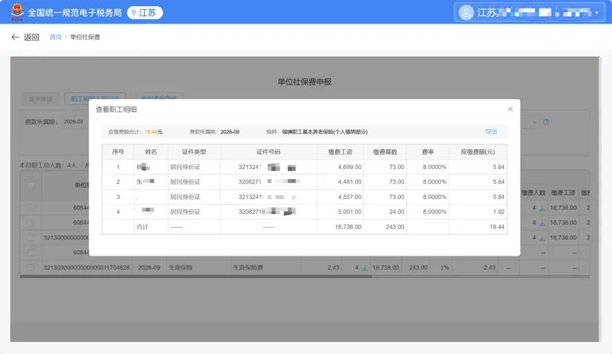
Task: Click the dimmed 提交申报 button
Action: coord(41,99)
